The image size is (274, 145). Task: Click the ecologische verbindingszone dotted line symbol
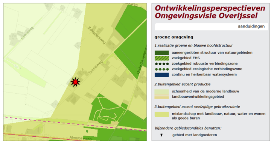pyautogui.click(x=162, y=69)
